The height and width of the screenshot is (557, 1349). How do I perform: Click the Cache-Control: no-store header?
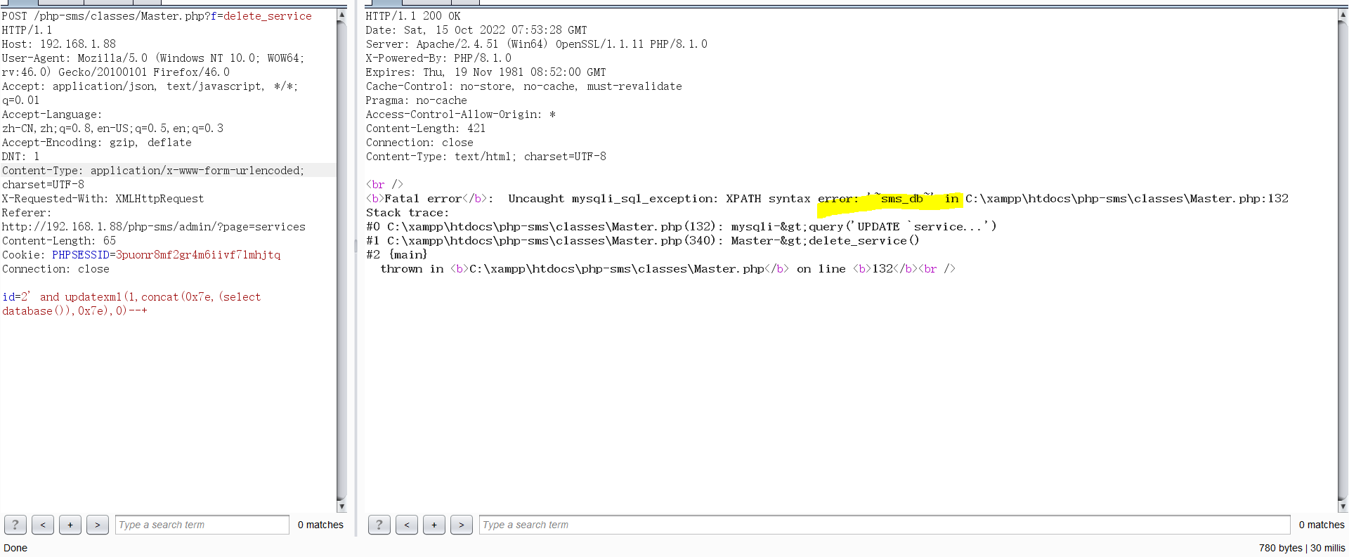524,86
